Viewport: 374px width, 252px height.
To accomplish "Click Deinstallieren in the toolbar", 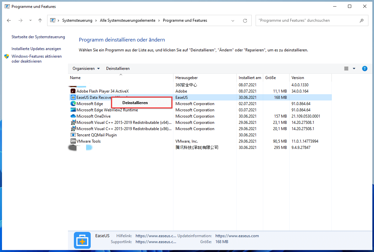I will (x=118, y=69).
